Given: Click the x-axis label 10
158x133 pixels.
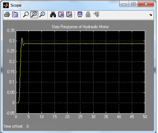Looking at the screenshot, I should [41, 117].
